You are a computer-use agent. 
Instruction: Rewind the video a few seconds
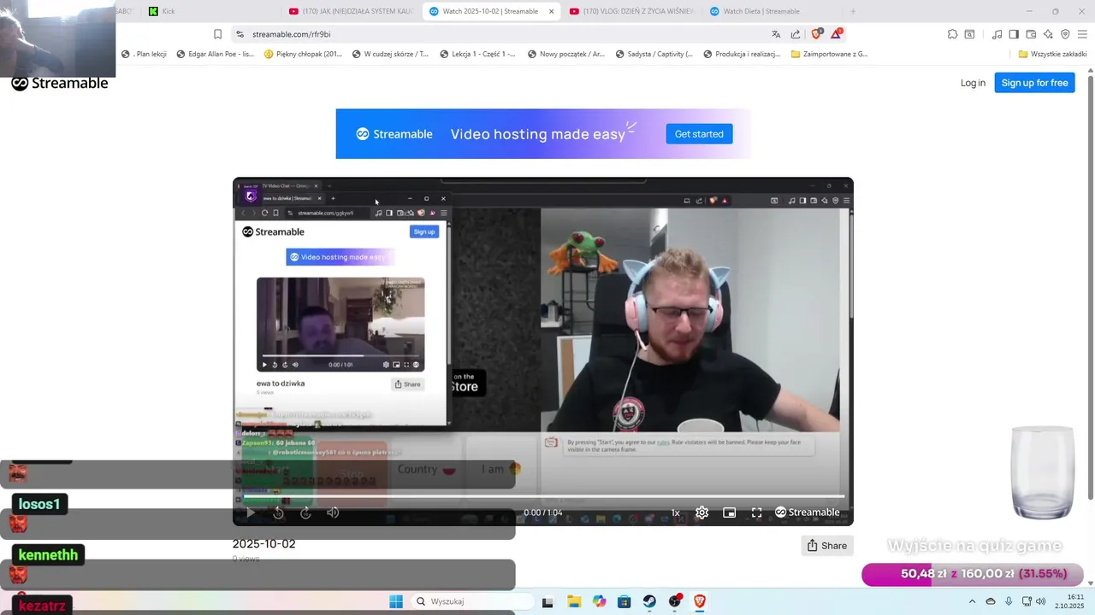[x=278, y=512]
